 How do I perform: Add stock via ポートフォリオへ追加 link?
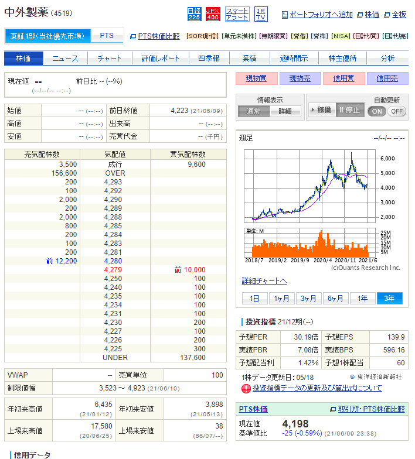321,15
